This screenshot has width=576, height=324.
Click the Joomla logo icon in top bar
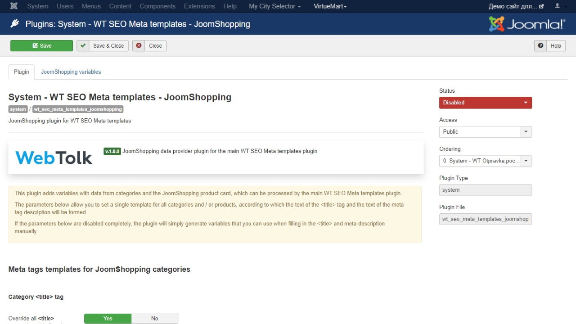14,6
